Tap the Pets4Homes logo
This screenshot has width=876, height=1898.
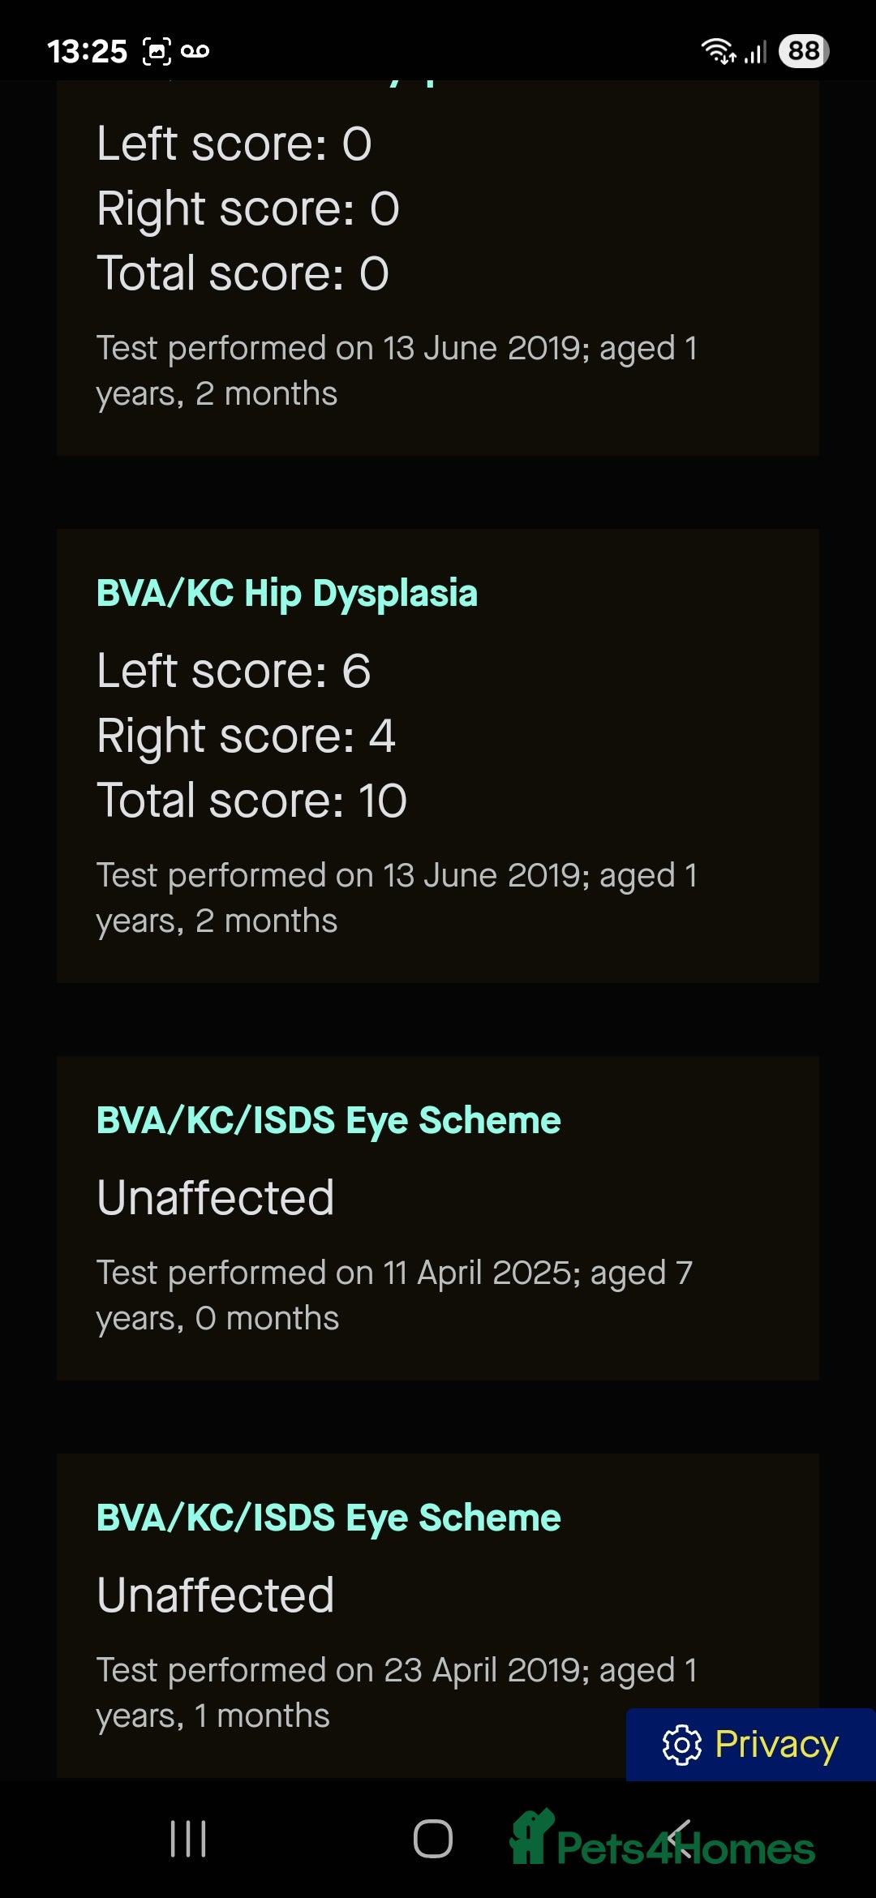coord(662,1839)
